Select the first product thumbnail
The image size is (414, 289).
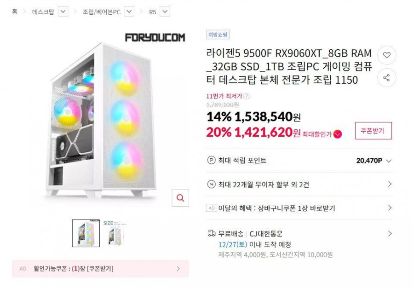tap(86, 233)
